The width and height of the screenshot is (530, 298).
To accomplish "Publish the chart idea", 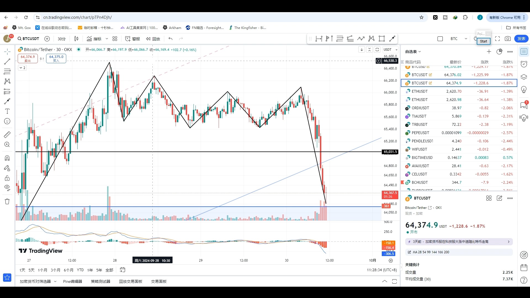I will pos(521,39).
